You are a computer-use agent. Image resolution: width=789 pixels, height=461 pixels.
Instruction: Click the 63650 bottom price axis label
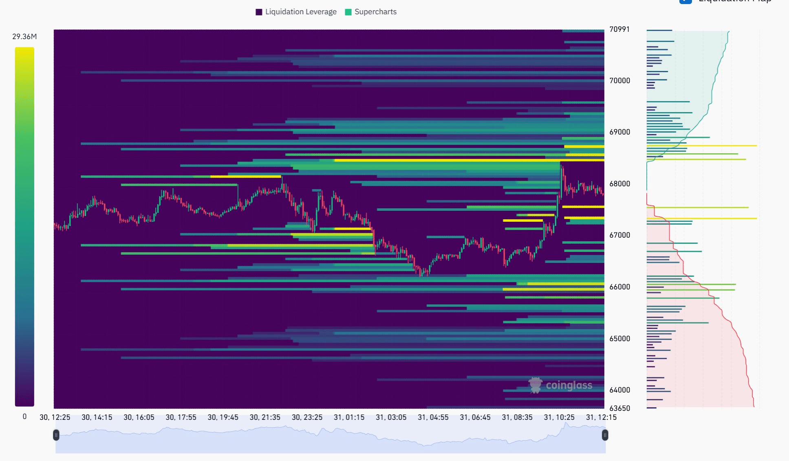point(619,408)
